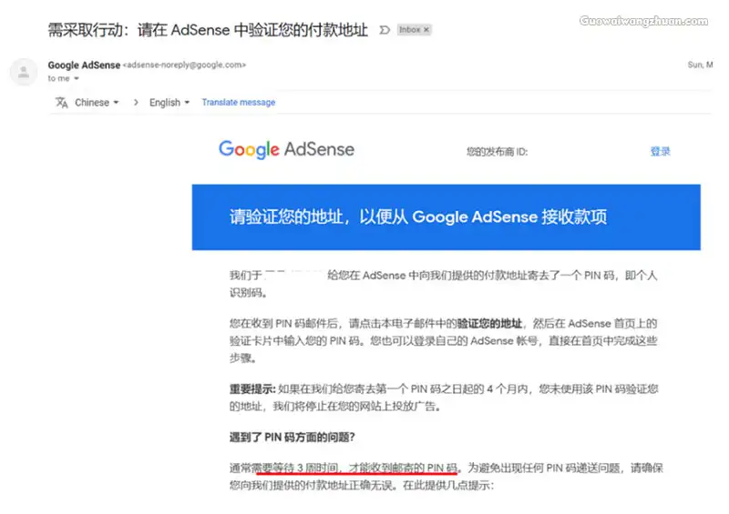The width and height of the screenshot is (729, 514).
Task: Click the bold 验证您的地址 text
Action: [x=489, y=323]
